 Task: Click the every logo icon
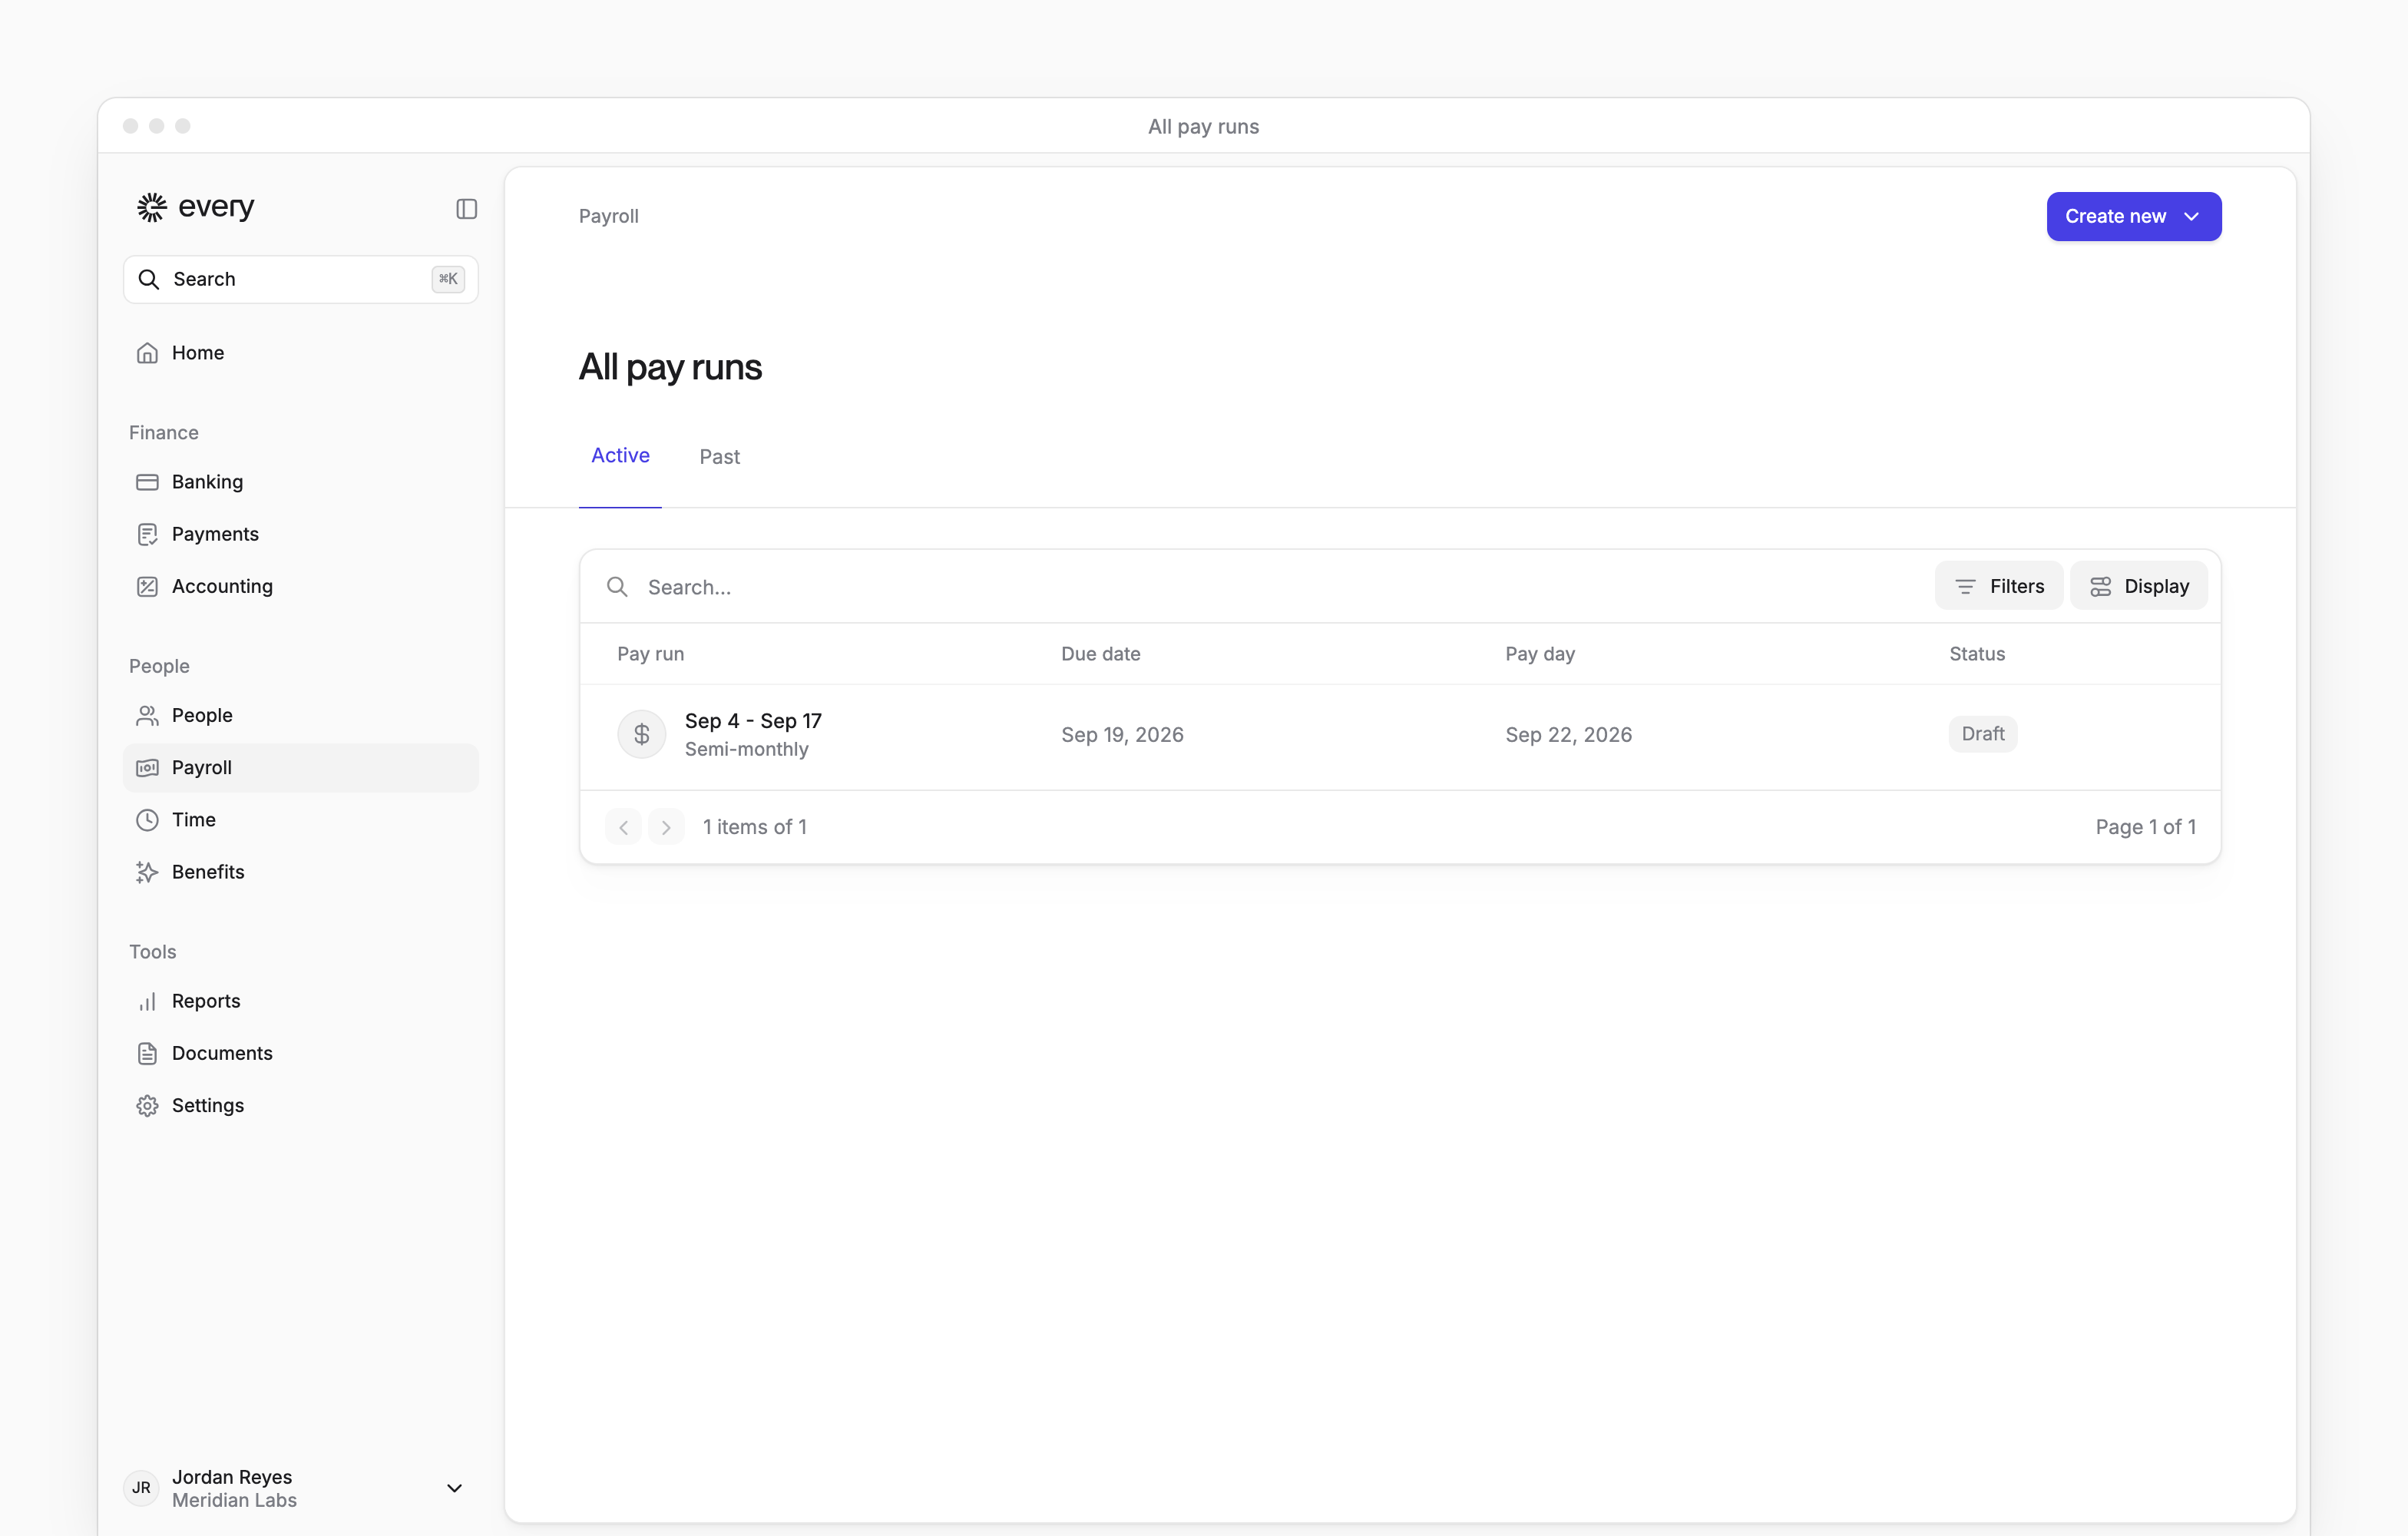pyautogui.click(x=152, y=207)
